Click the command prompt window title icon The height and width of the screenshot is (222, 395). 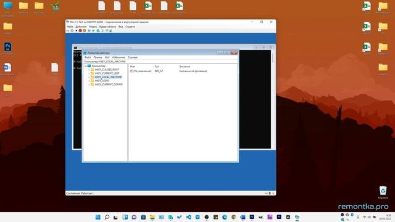(x=75, y=47)
